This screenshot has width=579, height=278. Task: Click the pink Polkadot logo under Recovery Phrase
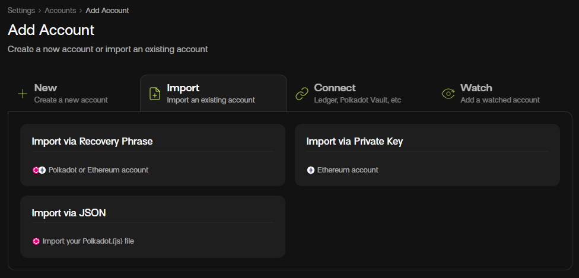36,170
